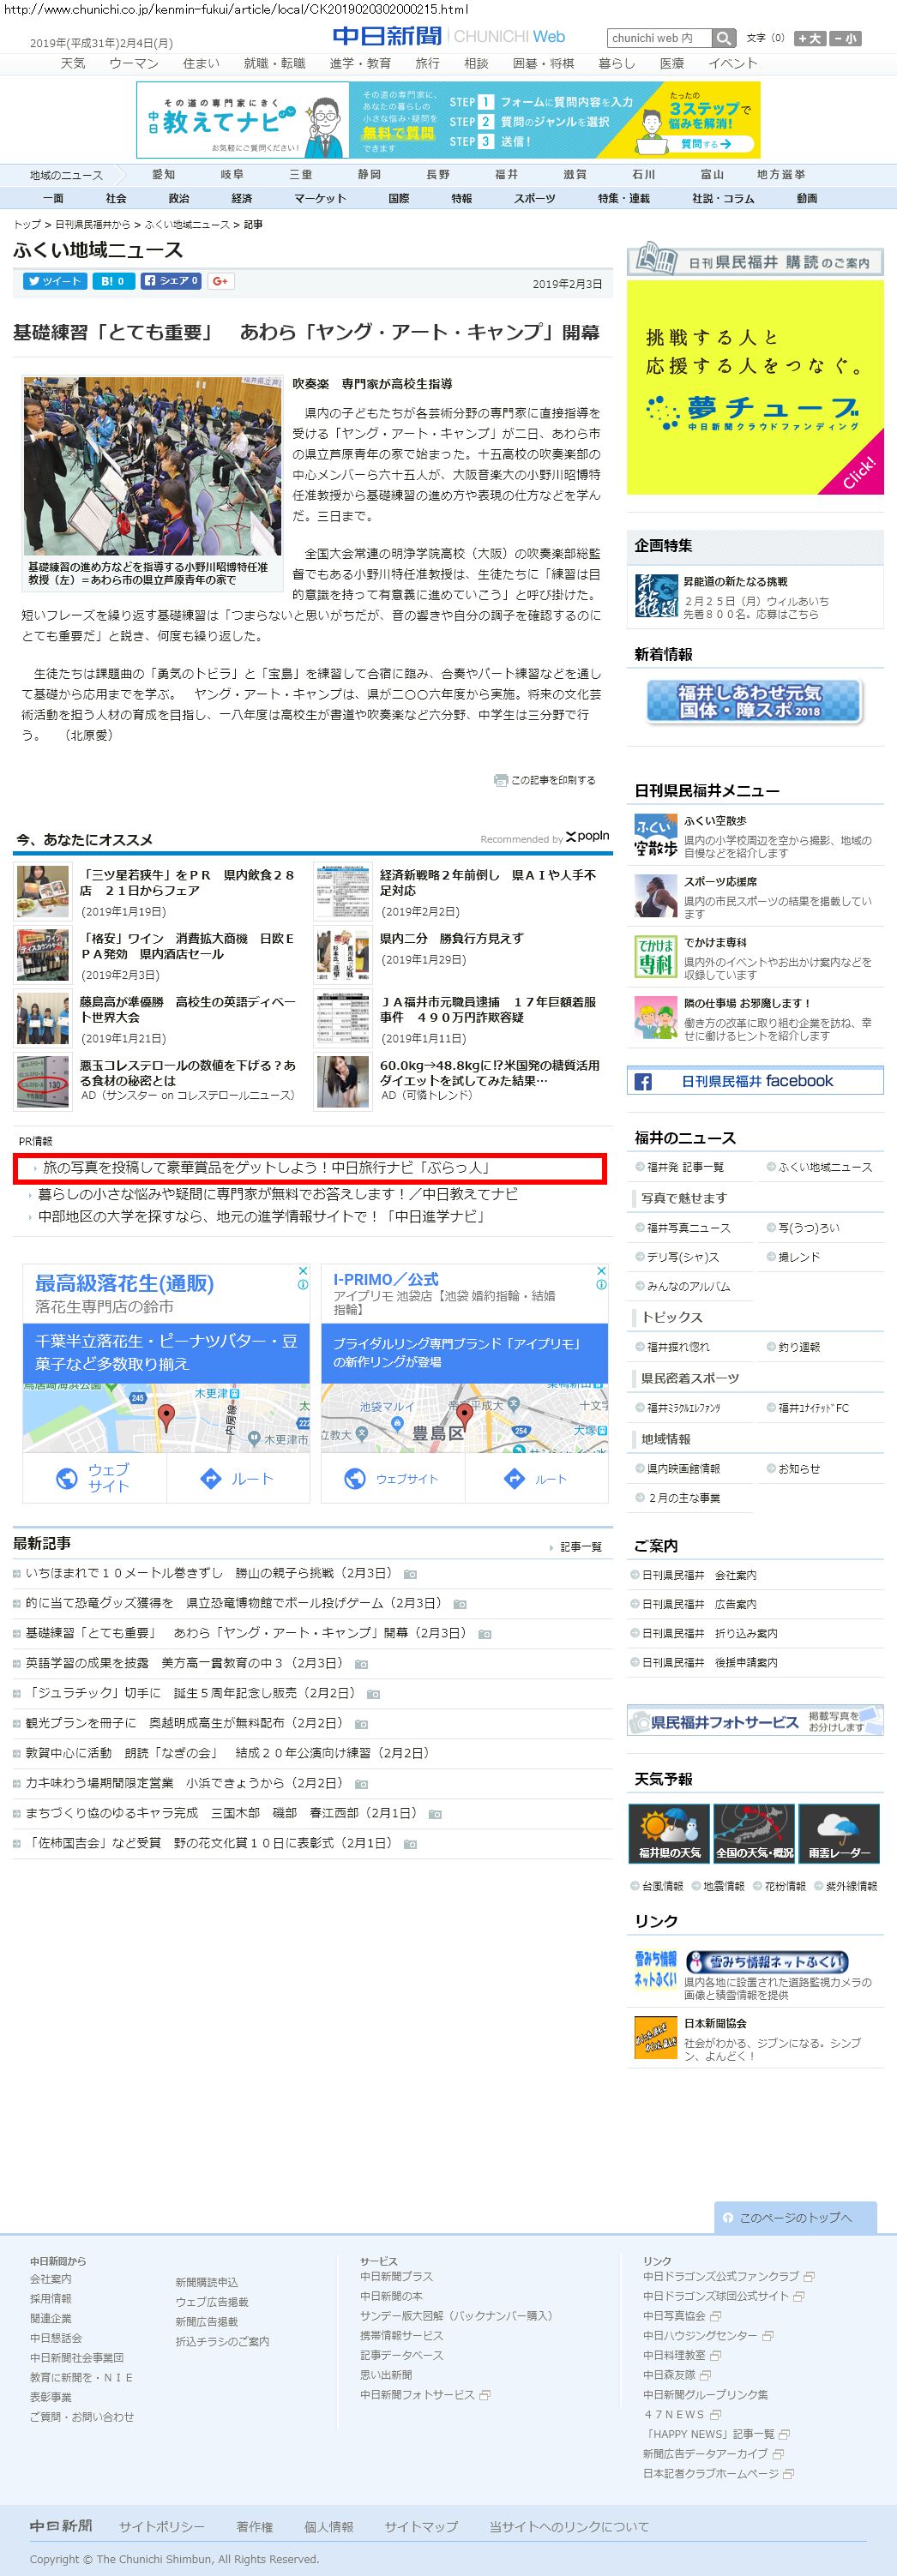The image size is (897, 2576).
Task: Open the 雨雲レーダー rain radar icon
Action: click(838, 1832)
